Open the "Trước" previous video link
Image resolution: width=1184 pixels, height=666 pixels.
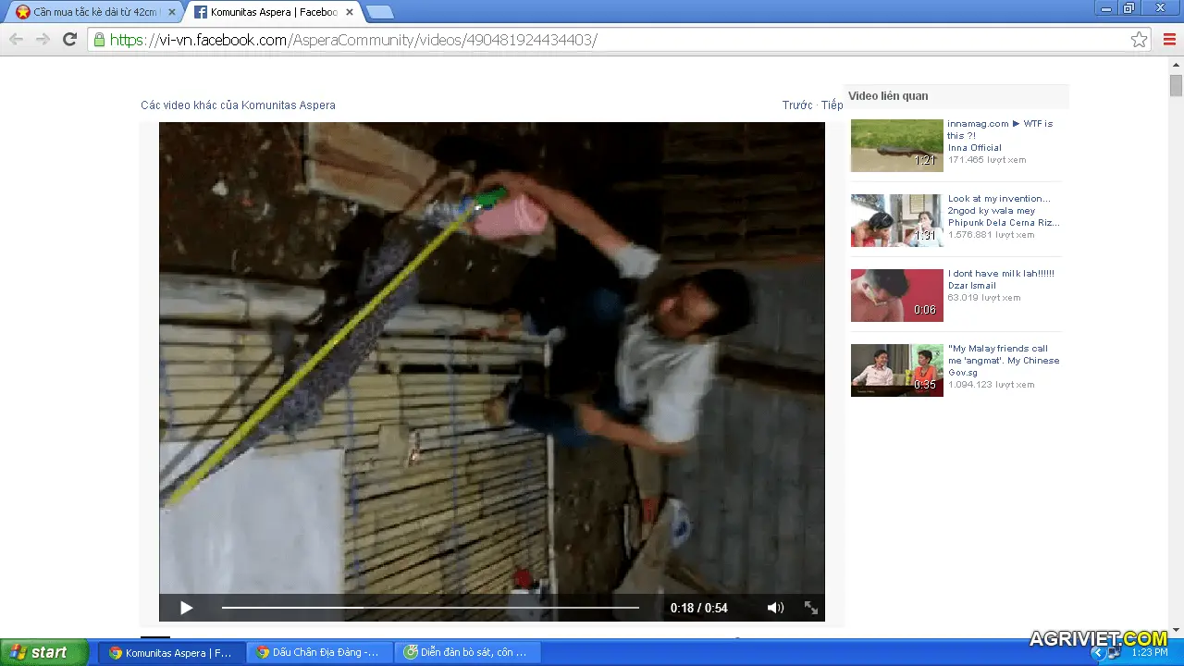[796, 105]
